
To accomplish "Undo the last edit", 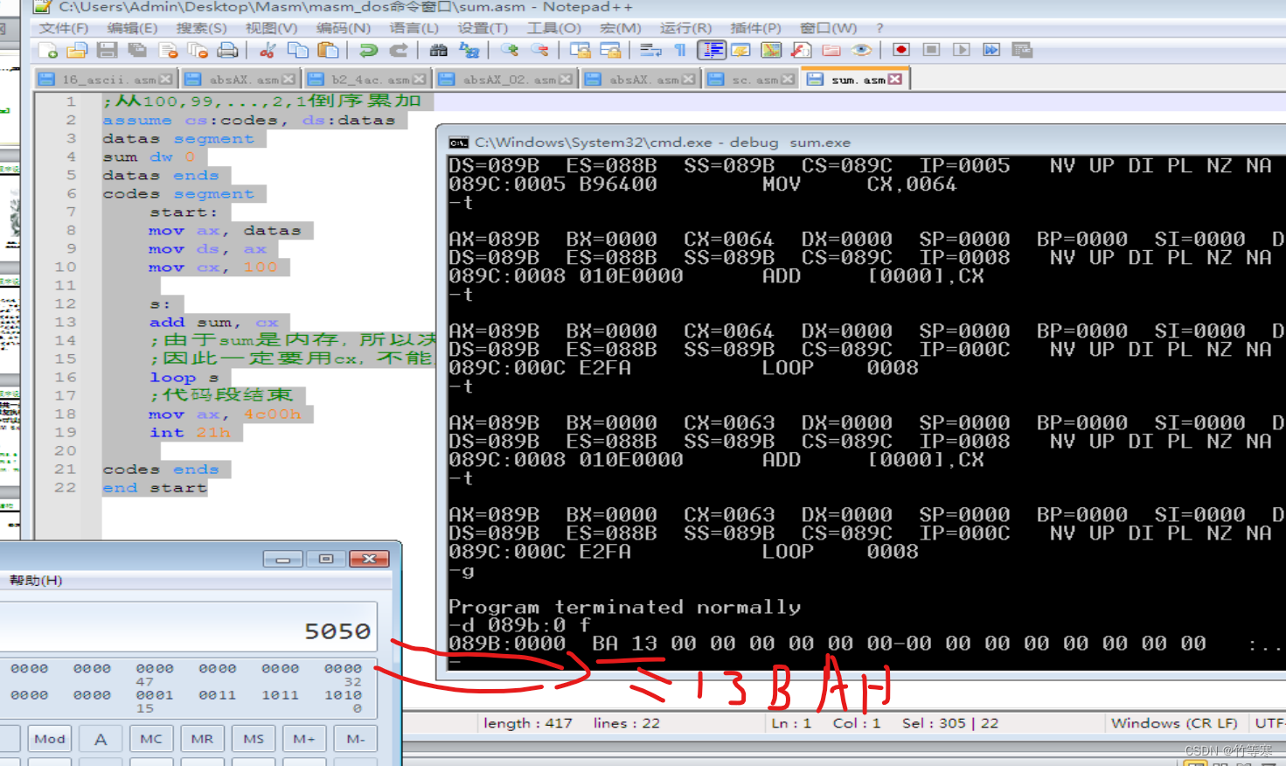I will 368,50.
